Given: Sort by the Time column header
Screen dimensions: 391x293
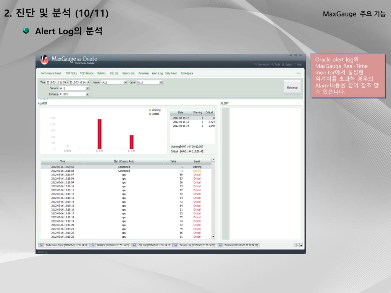Looking at the screenshot, I should (x=63, y=161).
